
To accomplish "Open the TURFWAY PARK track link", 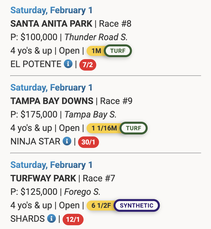I will tap(43, 178).
